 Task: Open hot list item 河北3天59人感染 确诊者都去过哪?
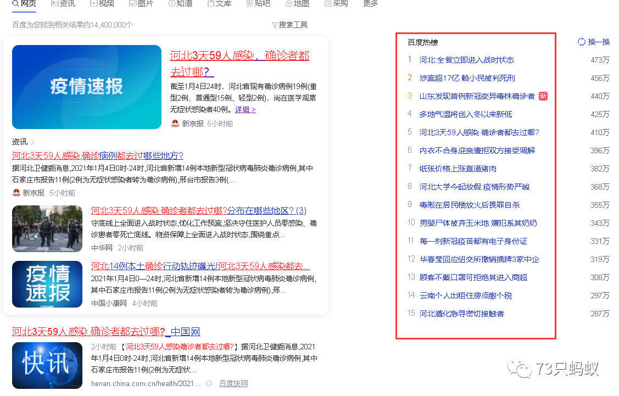tap(479, 133)
